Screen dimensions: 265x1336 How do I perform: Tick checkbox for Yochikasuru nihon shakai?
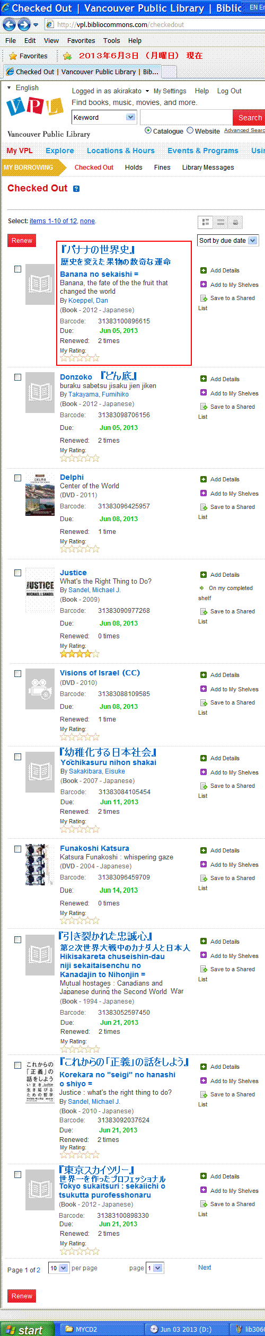click(x=17, y=757)
